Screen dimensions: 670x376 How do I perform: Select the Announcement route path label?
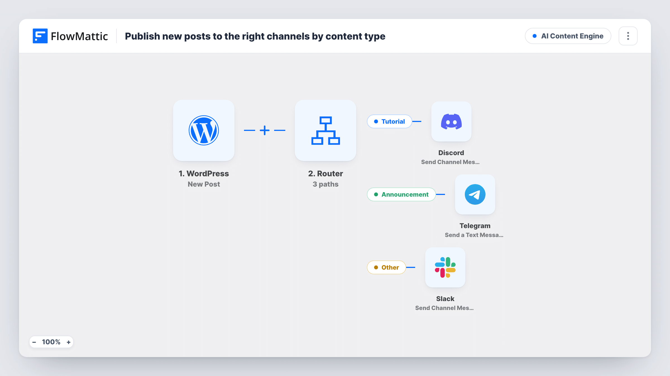(x=401, y=194)
